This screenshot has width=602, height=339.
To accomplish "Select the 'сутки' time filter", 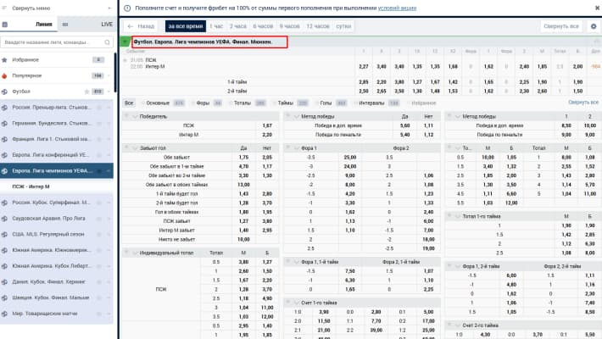I will [343, 26].
